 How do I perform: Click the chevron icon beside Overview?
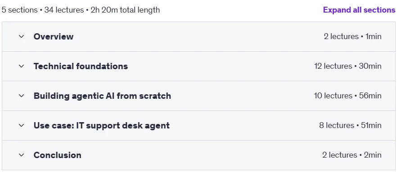point(22,37)
